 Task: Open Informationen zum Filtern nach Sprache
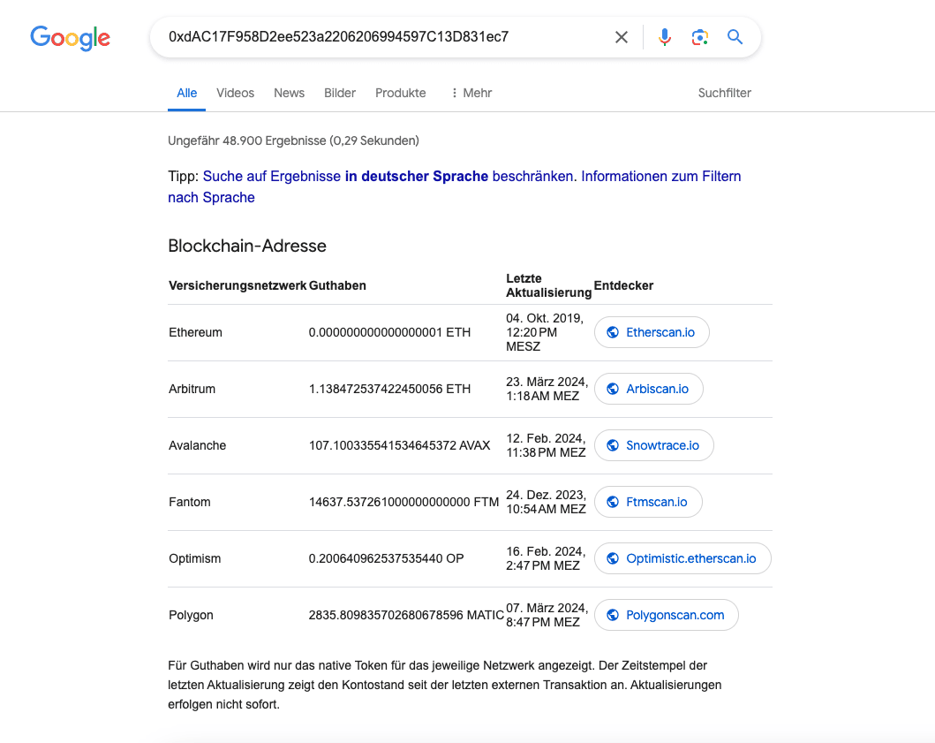click(455, 186)
